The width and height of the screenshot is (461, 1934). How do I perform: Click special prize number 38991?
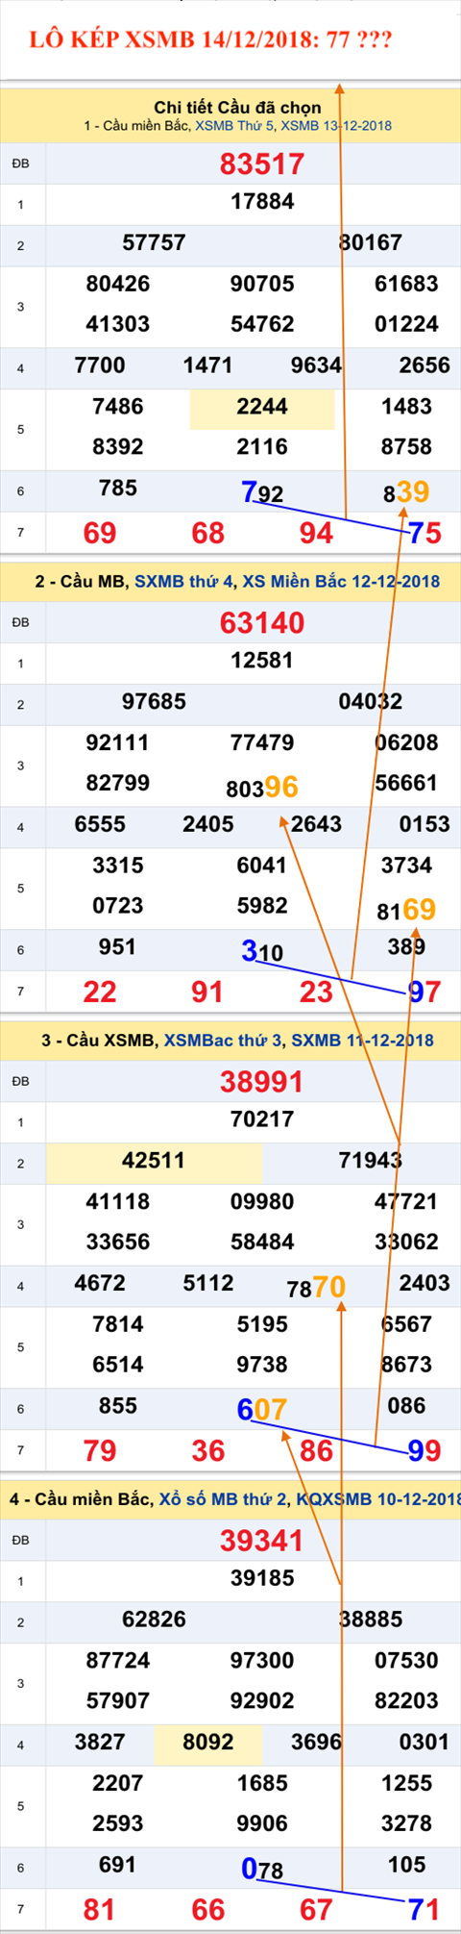pos(262,1081)
